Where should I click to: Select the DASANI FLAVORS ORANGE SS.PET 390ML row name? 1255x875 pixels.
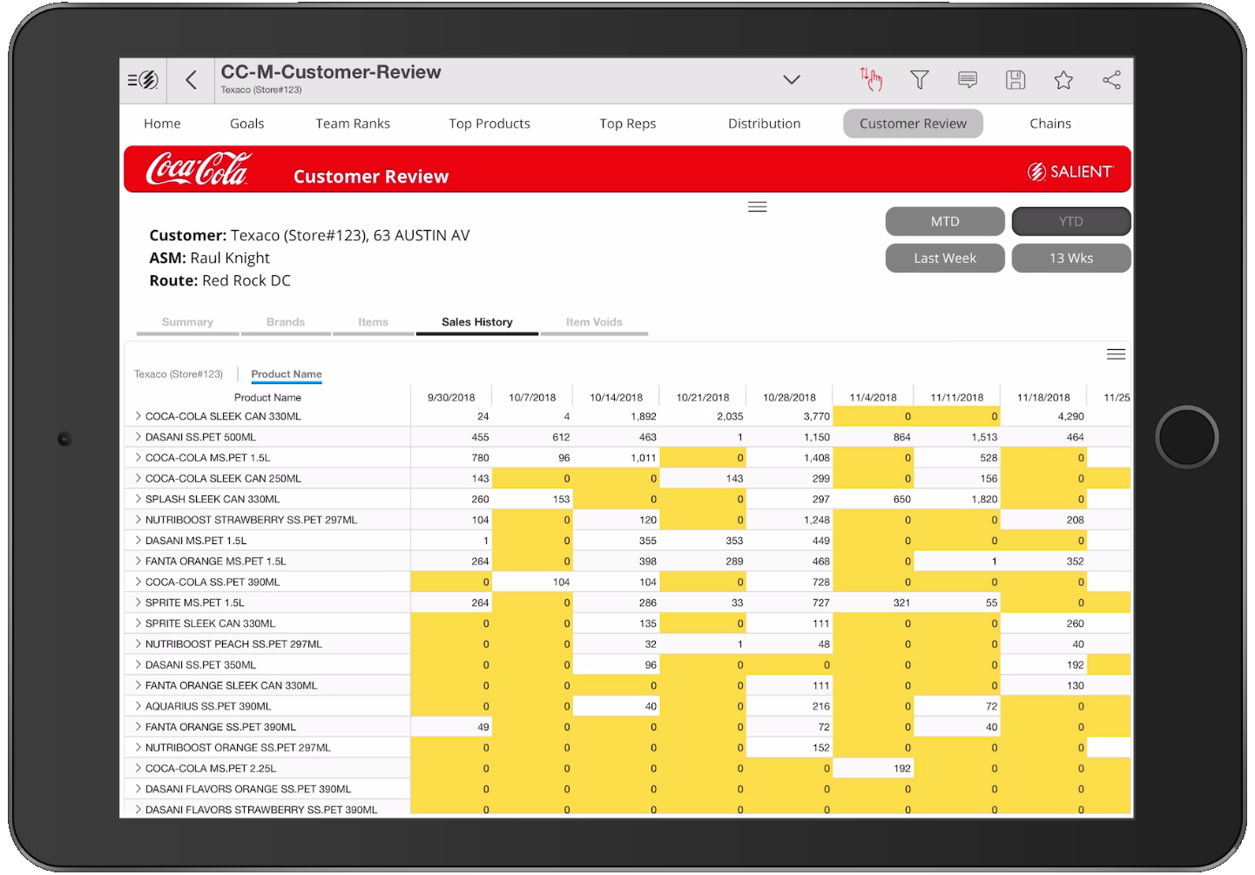(248, 789)
